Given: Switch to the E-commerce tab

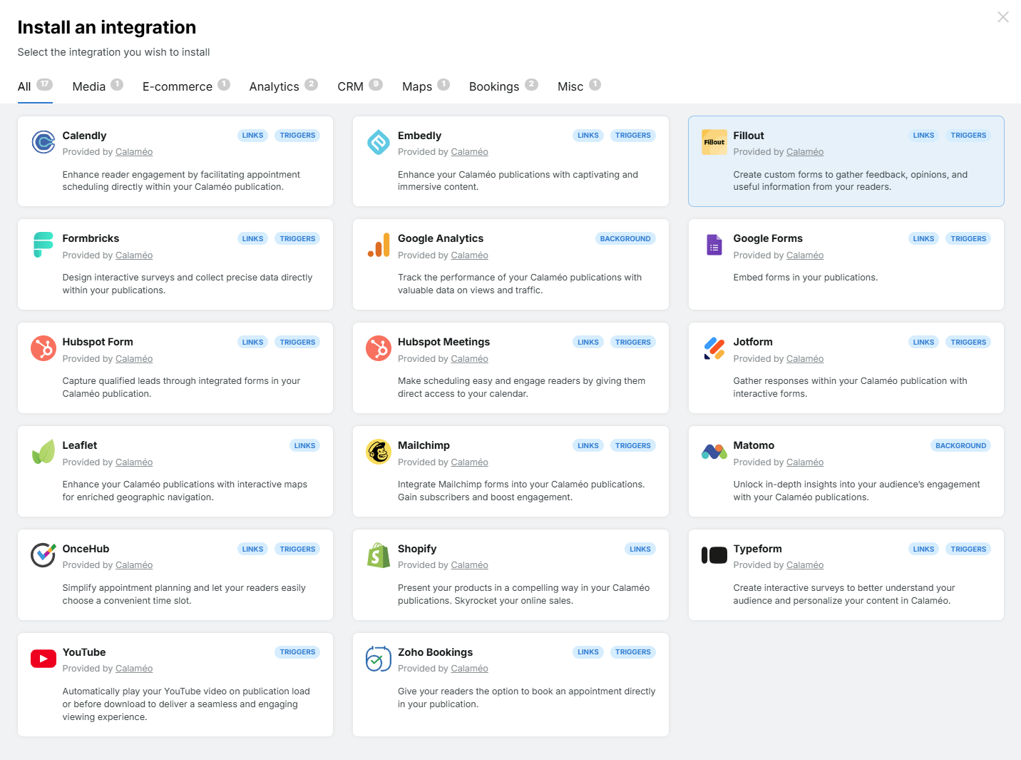Looking at the screenshot, I should (186, 86).
